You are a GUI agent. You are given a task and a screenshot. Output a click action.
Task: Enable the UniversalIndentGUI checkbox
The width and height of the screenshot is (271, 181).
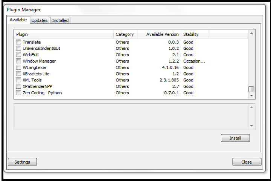(18, 49)
